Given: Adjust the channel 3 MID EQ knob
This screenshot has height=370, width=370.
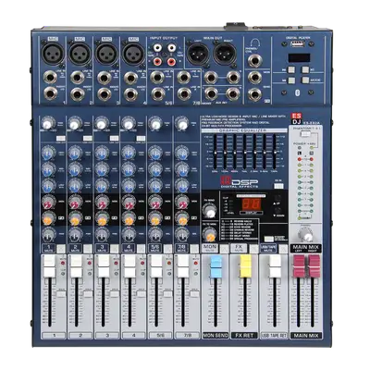Looking at the screenshot, I should pos(102,169).
